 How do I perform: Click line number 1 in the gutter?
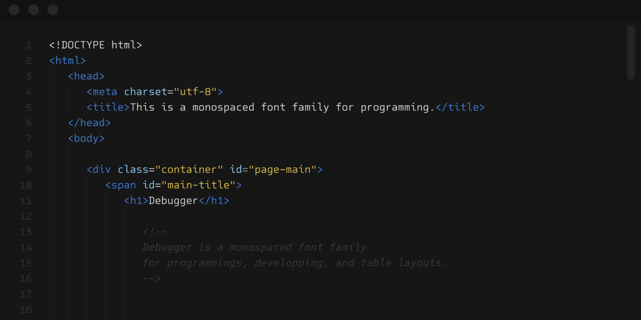point(29,45)
